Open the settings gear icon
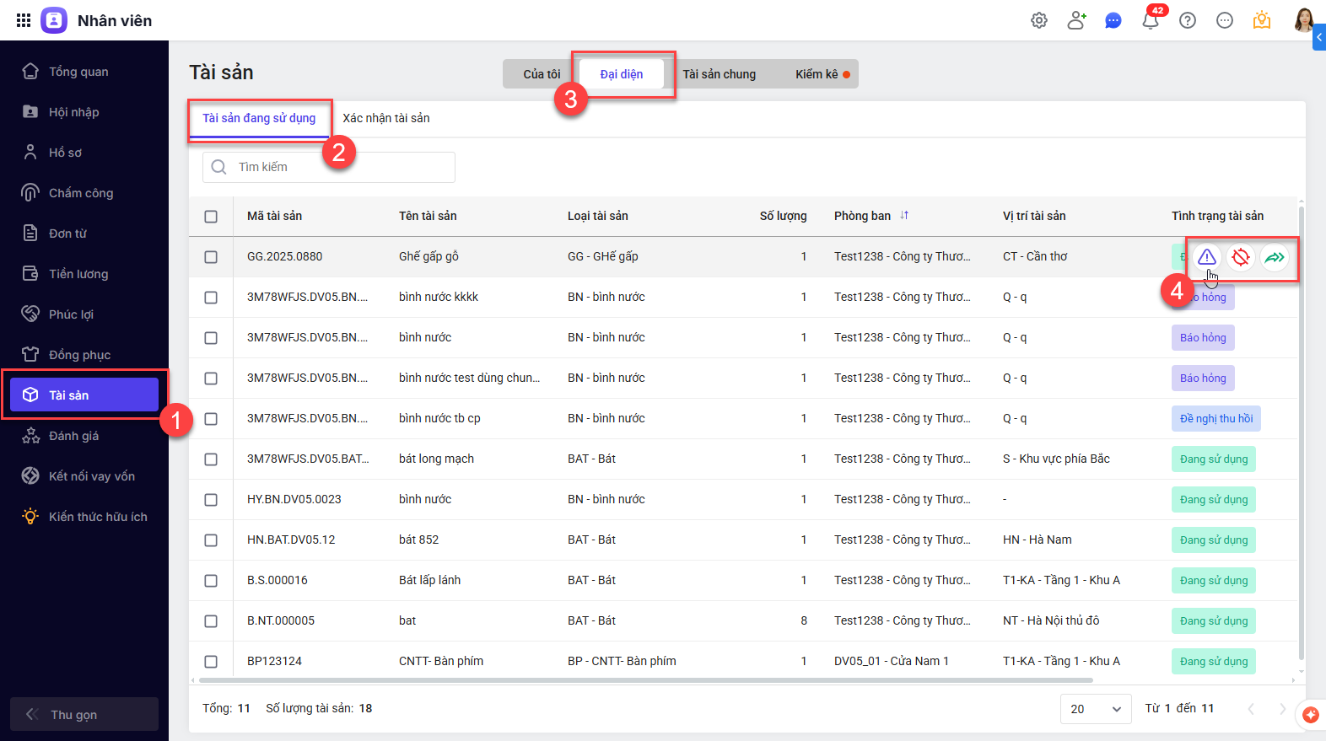The width and height of the screenshot is (1326, 741). pyautogui.click(x=1039, y=20)
